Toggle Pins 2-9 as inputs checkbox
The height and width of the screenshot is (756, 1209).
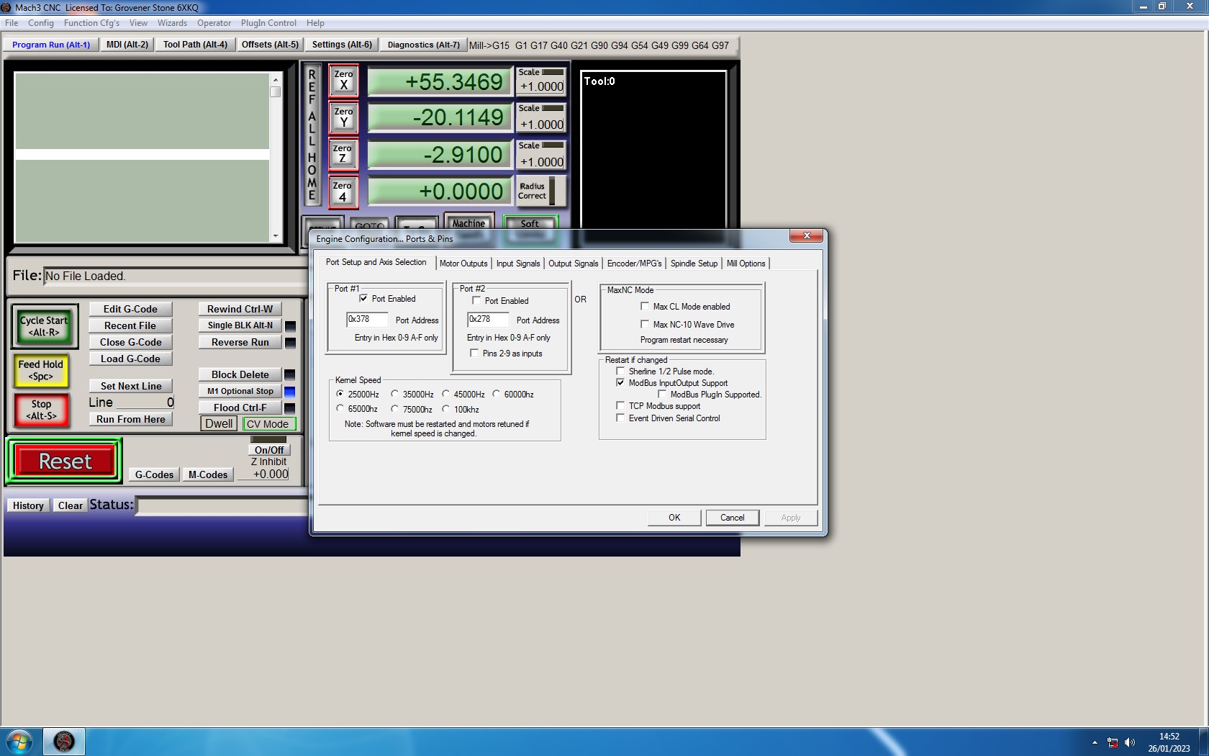(474, 353)
